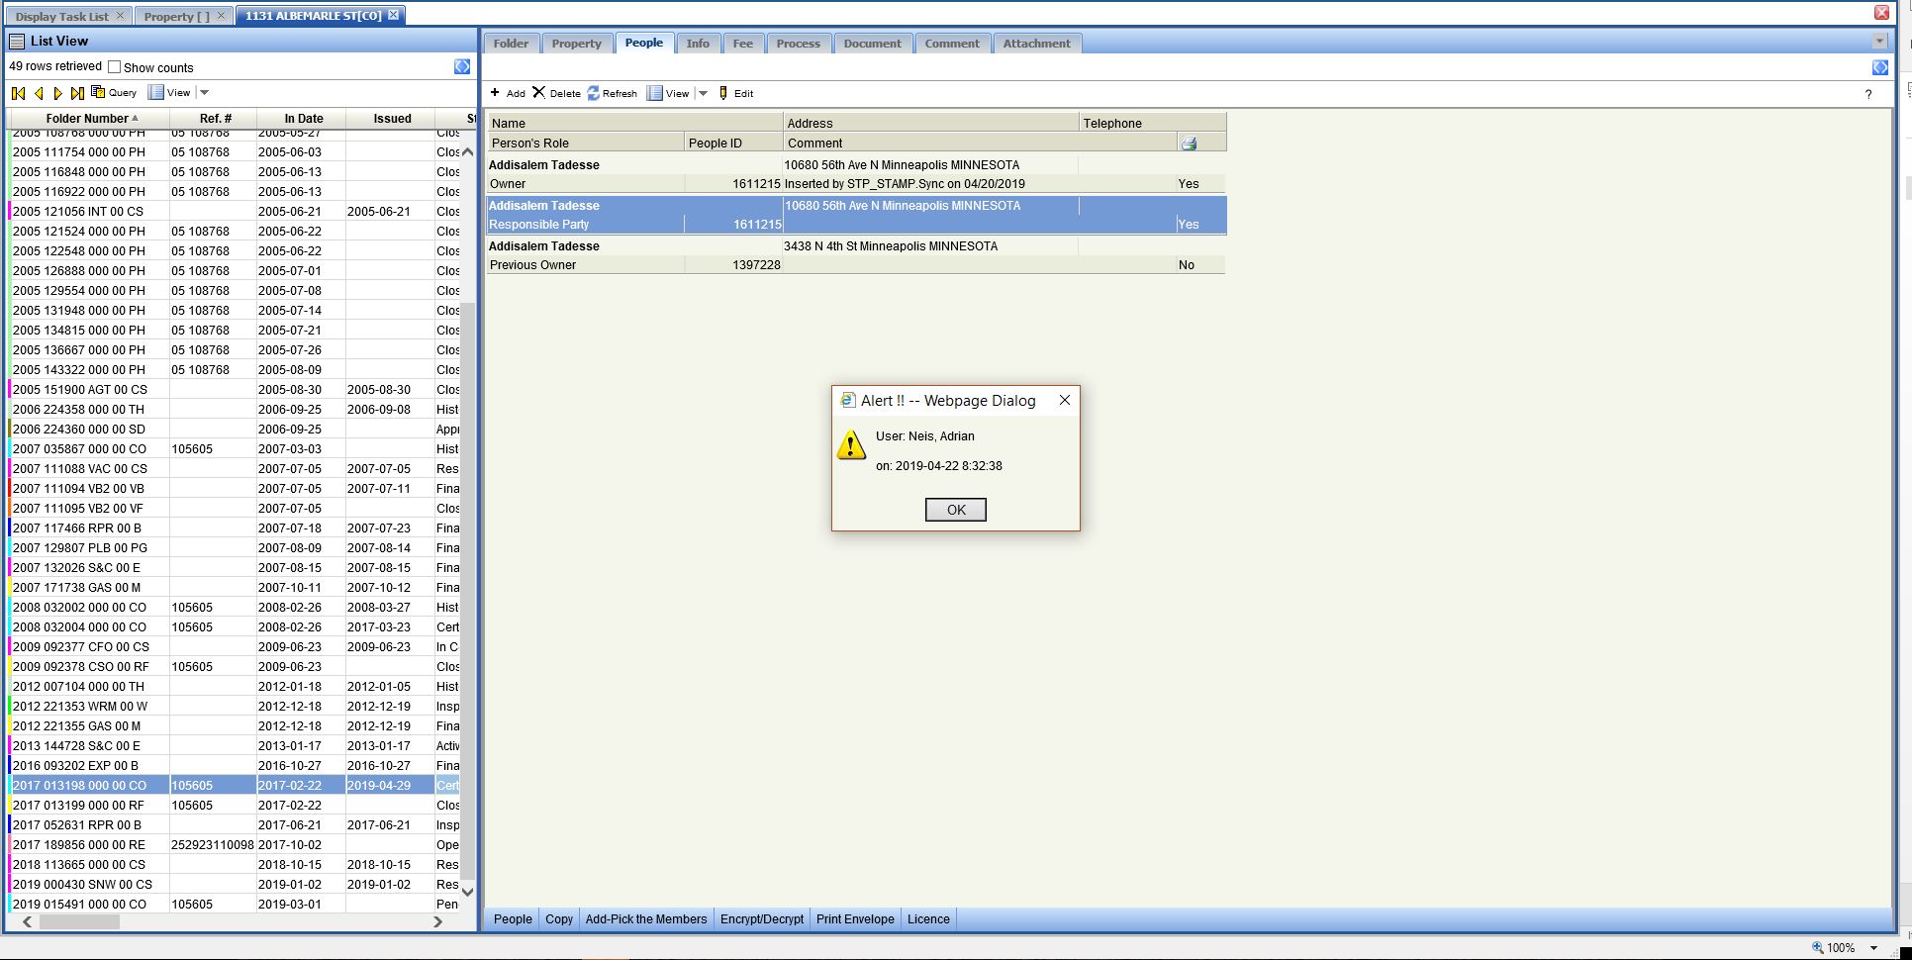Screen dimensions: 1912x960
Task: Go to first record in List View
Action: click(18, 93)
